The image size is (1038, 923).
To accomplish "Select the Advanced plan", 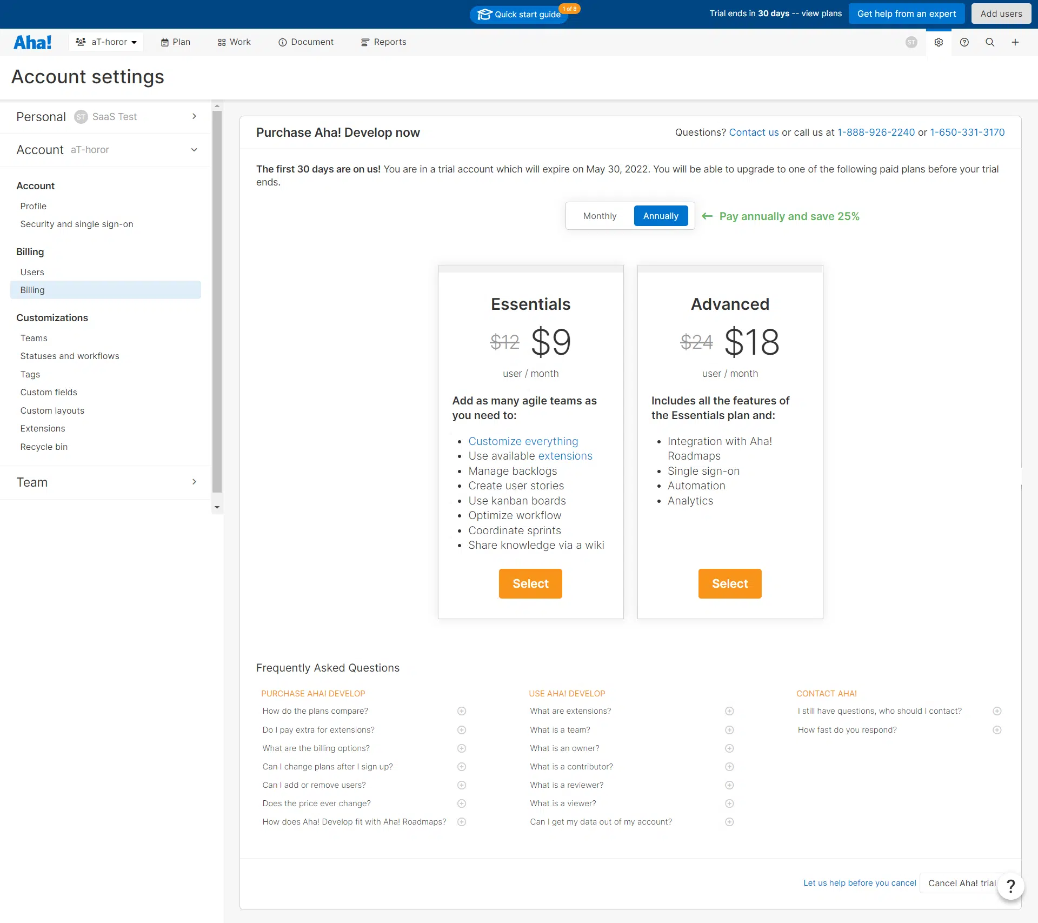I will click(730, 584).
